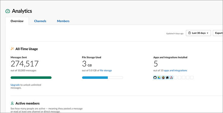Viewport: 223px width, 113px height.
Task: Click the black square app icon
Action: coord(167,78)
